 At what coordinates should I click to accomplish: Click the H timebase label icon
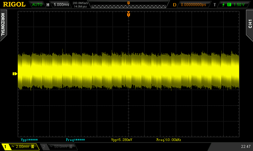pyautogui.click(x=48, y=5)
